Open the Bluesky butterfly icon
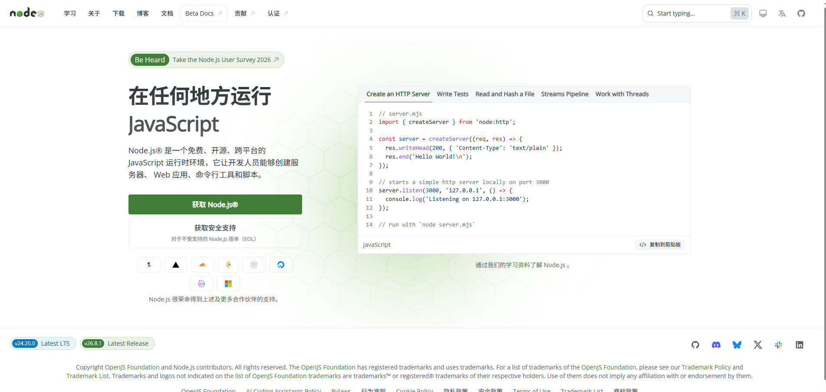 pyautogui.click(x=737, y=345)
